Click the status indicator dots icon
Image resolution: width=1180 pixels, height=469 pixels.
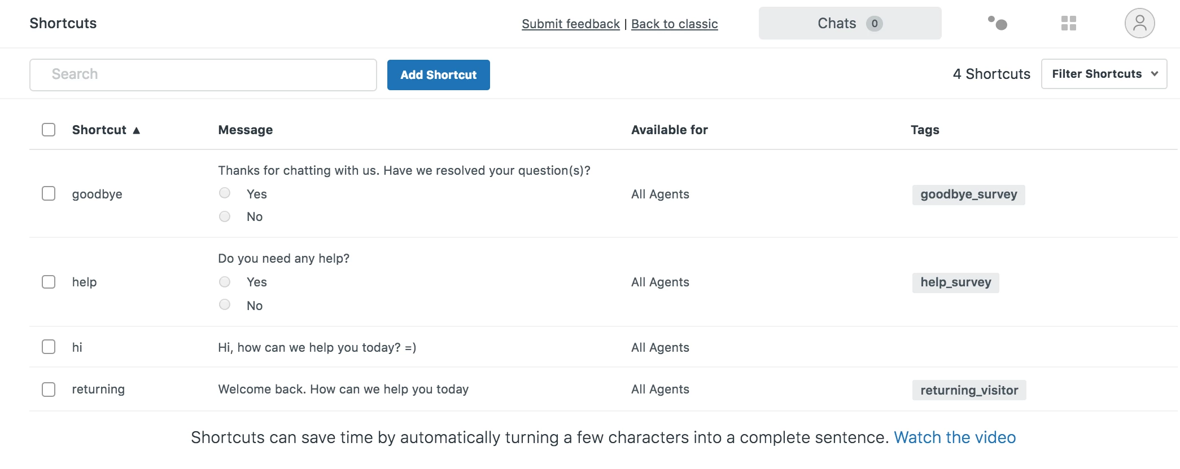pos(998,23)
